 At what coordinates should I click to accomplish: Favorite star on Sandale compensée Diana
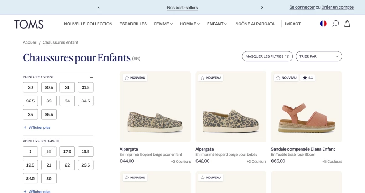pos(278,78)
